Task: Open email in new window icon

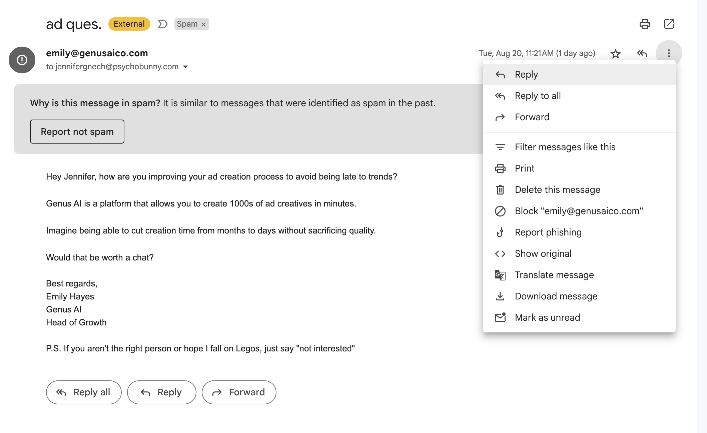Action: point(669,24)
